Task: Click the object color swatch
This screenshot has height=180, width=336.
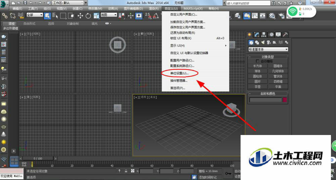Action: click(x=285, y=100)
